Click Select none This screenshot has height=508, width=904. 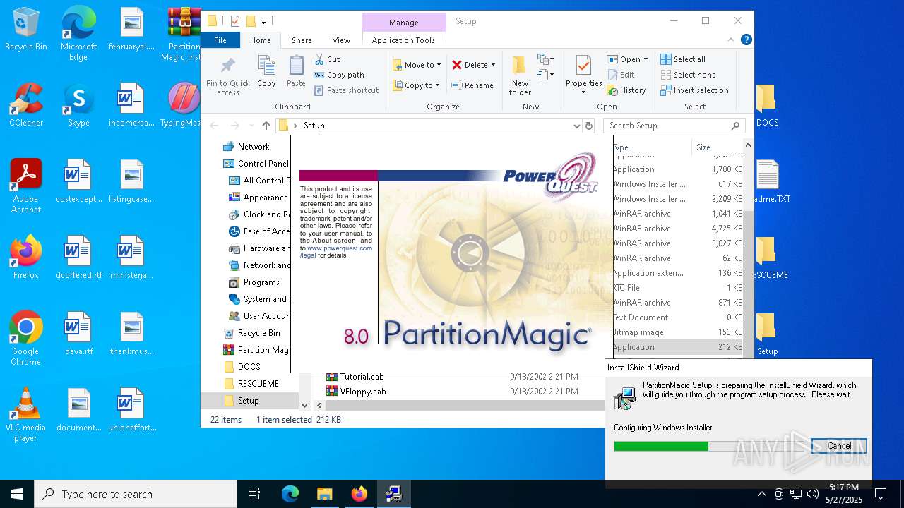click(688, 75)
